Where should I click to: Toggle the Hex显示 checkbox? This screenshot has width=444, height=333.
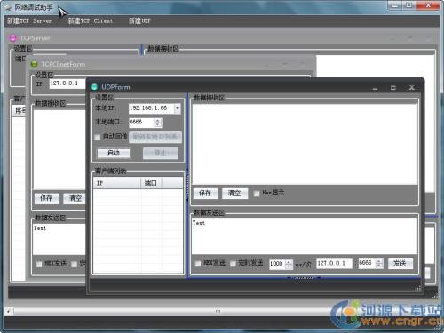pyautogui.click(x=257, y=194)
